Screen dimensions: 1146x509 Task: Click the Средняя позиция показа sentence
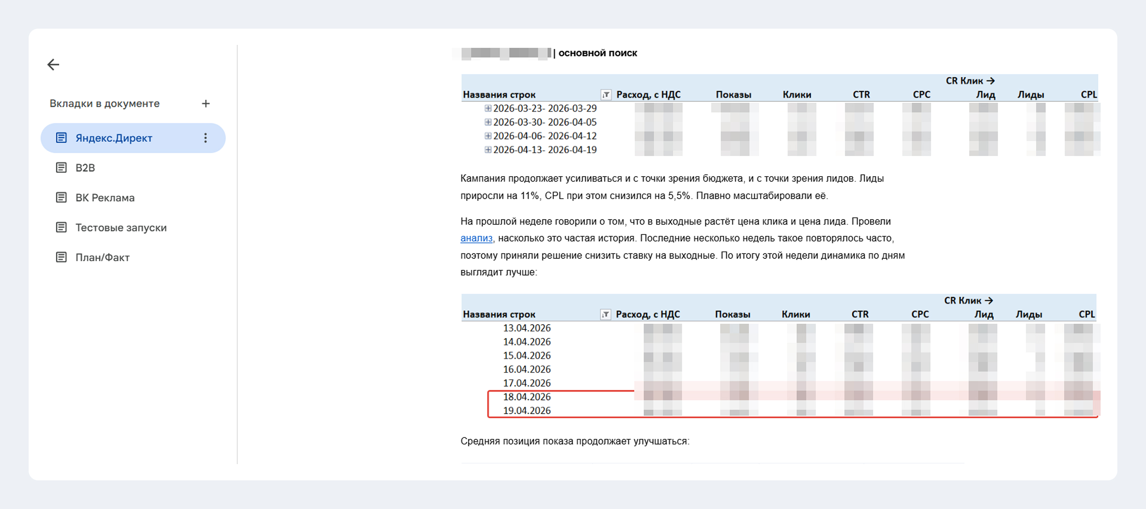tap(575, 441)
